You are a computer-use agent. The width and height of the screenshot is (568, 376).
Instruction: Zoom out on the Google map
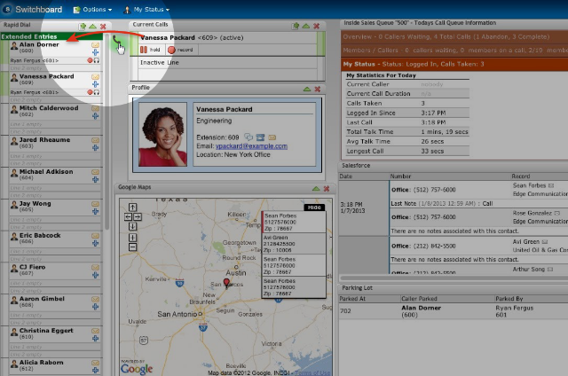tap(132, 247)
